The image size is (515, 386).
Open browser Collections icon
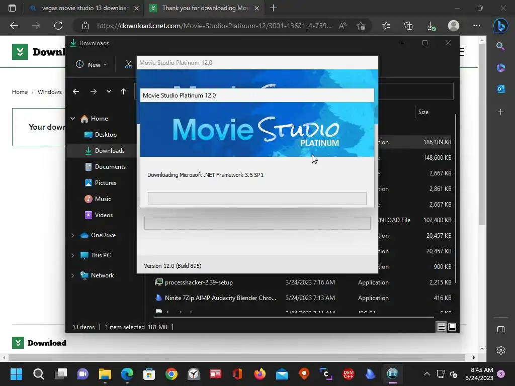point(408,26)
